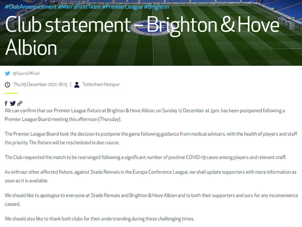The image size is (302, 227).
Task: Click the yellow divider line below the date
Action: pyautogui.click(x=11, y=93)
